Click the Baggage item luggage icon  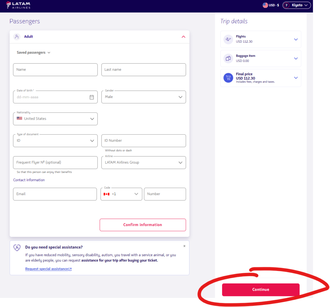(x=228, y=58)
